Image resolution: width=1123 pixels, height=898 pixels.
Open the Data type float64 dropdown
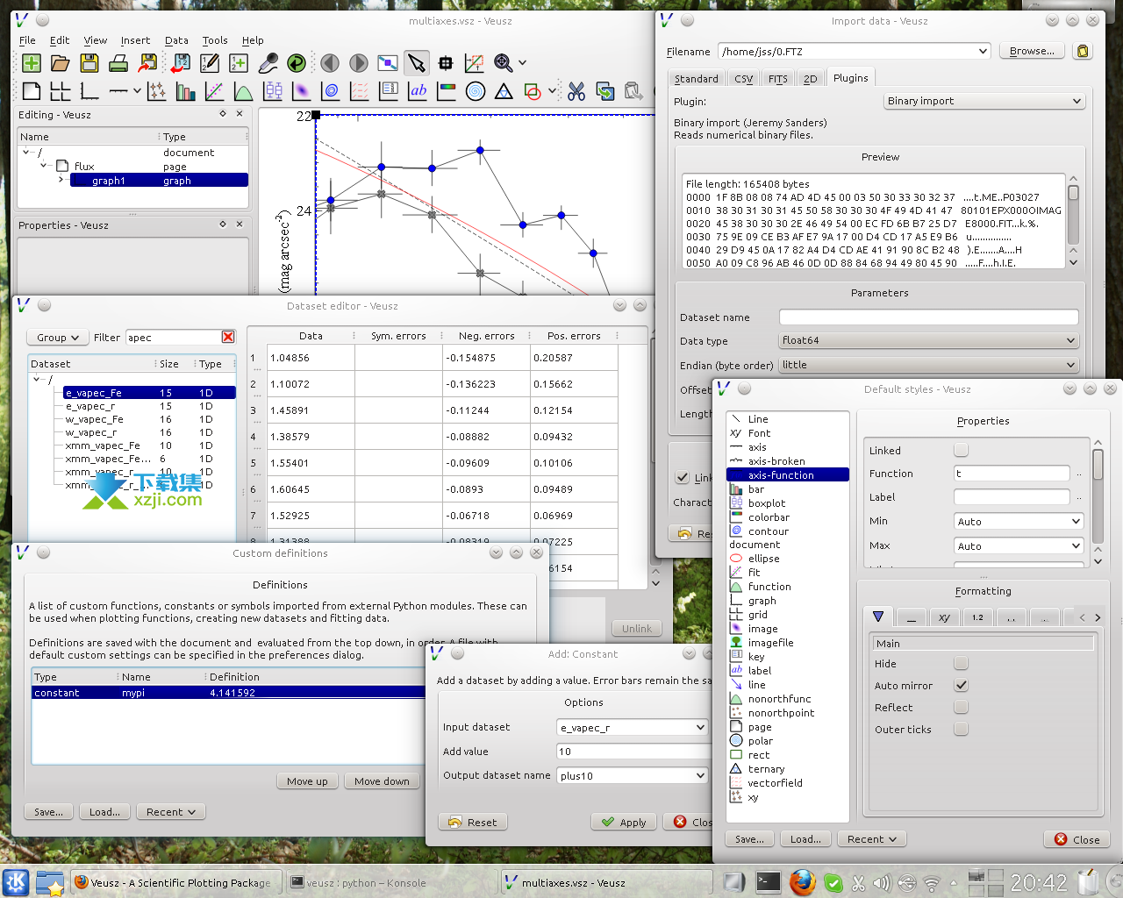[x=928, y=340]
